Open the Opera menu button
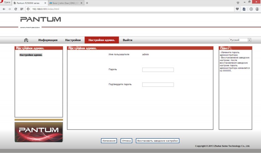Viewport: 261px width, 153px height. coord(6,3)
